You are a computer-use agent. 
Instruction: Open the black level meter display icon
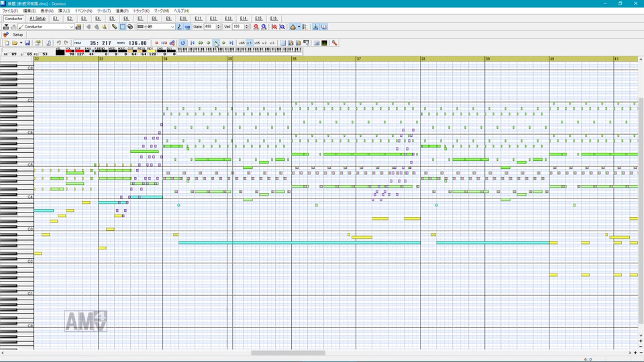point(324,43)
